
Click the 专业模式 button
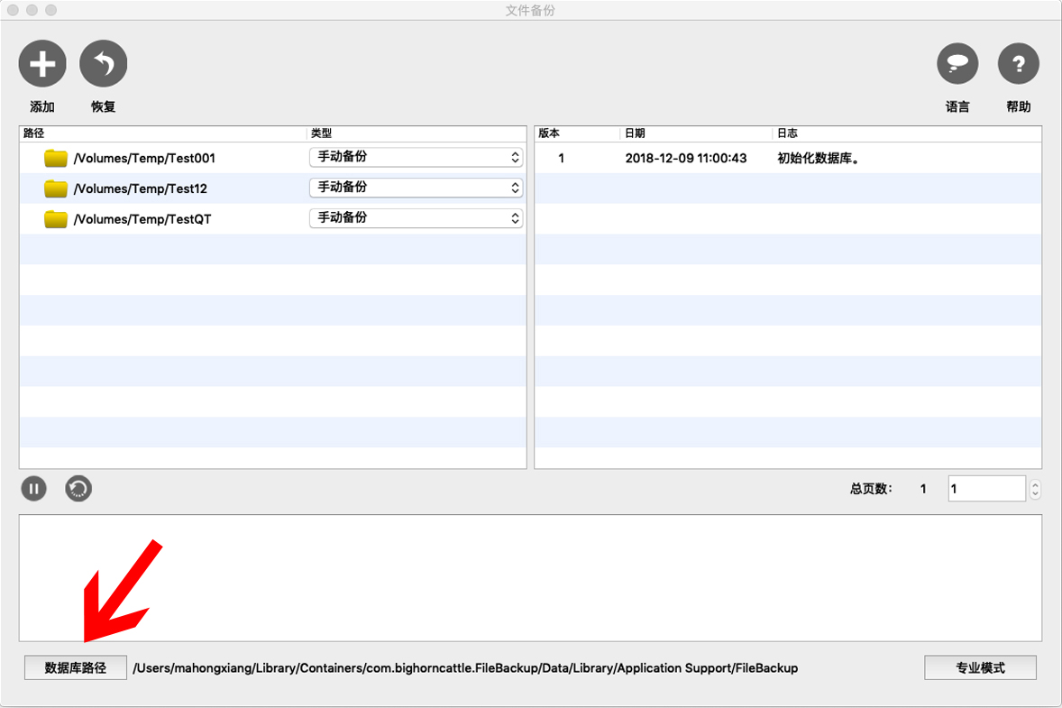pyautogui.click(x=980, y=667)
